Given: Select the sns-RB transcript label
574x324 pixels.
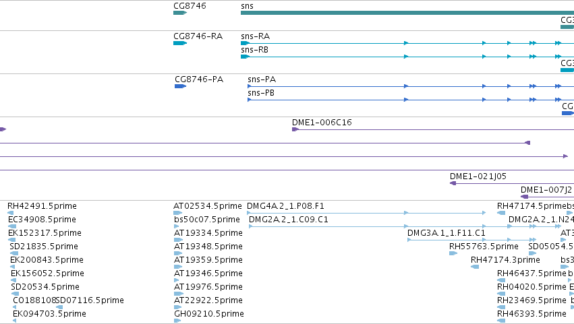Looking at the screenshot, I should [254, 50].
